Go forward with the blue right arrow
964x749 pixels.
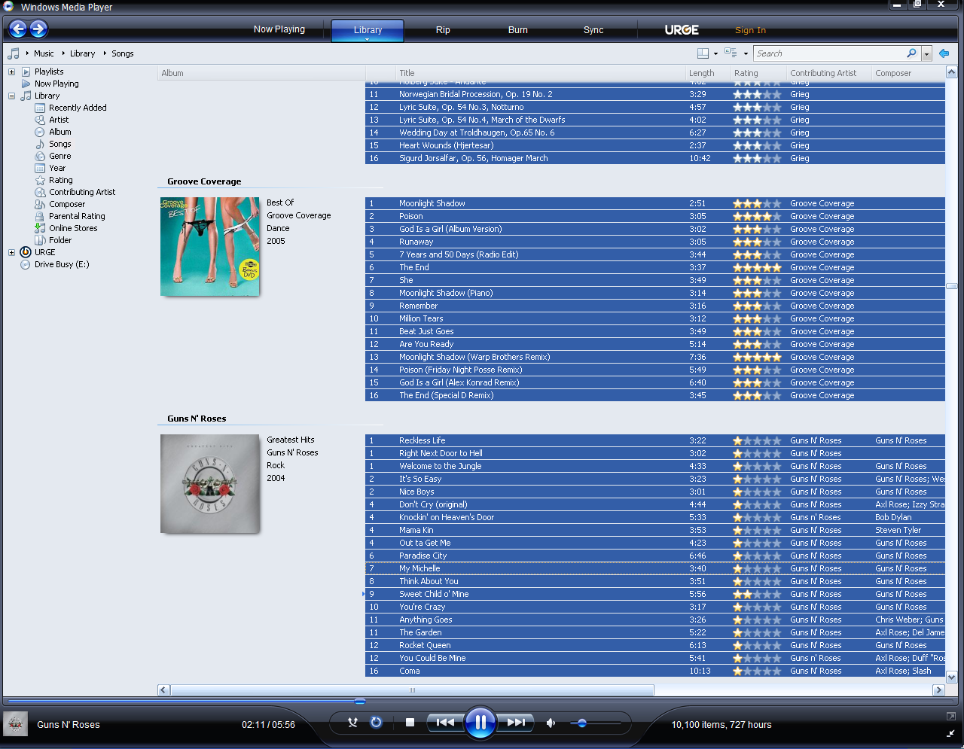(38, 29)
